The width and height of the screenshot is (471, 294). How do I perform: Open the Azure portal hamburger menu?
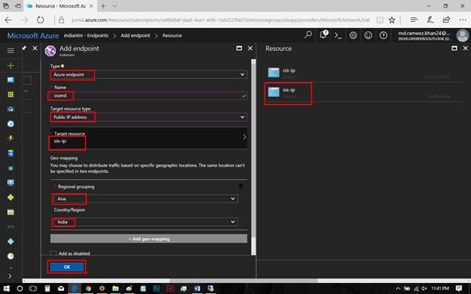tap(10, 51)
